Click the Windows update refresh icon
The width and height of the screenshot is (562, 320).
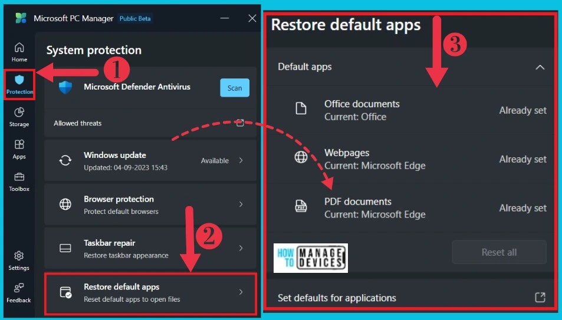[x=65, y=160]
